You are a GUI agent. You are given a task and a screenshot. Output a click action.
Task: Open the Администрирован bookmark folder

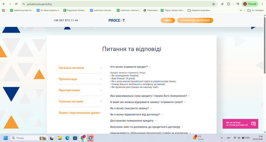[x=199, y=10]
